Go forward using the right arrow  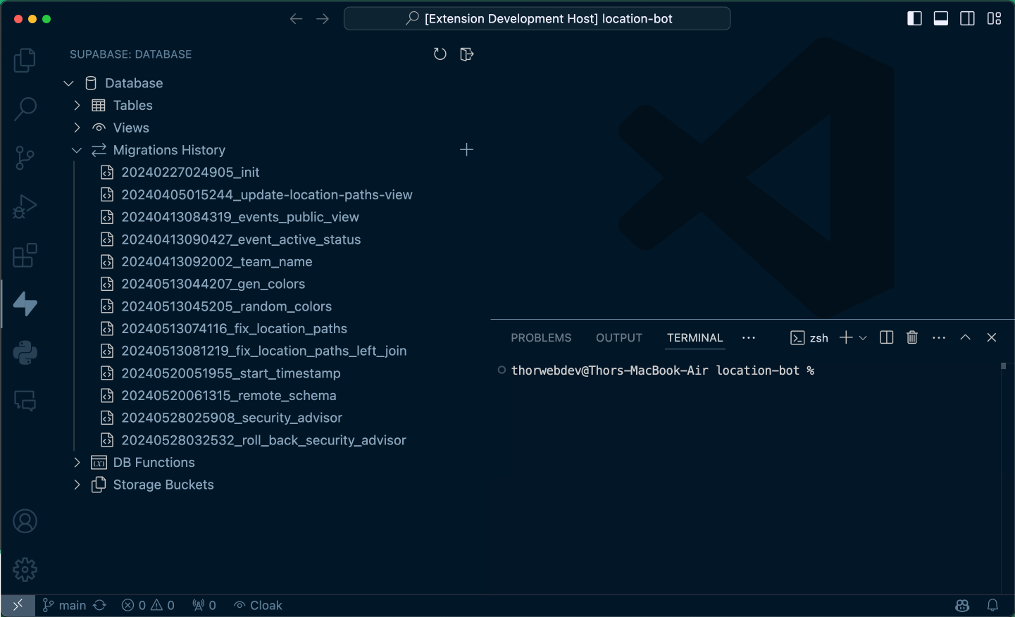click(x=323, y=19)
